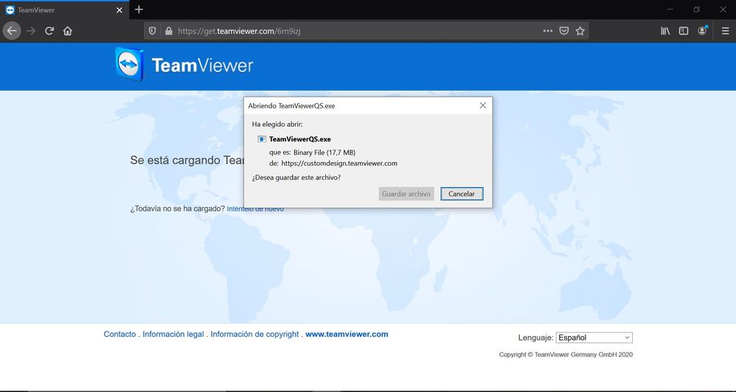
Task: Click the Cancelar button
Action: (462, 194)
